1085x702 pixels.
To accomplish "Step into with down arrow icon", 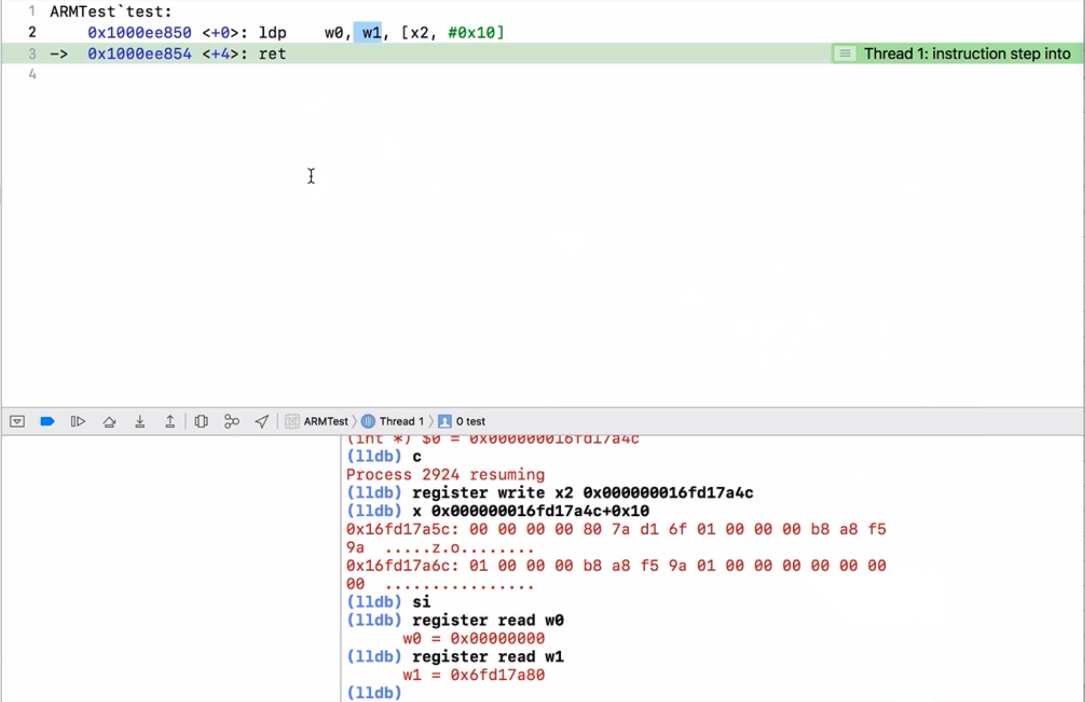I will coord(140,421).
